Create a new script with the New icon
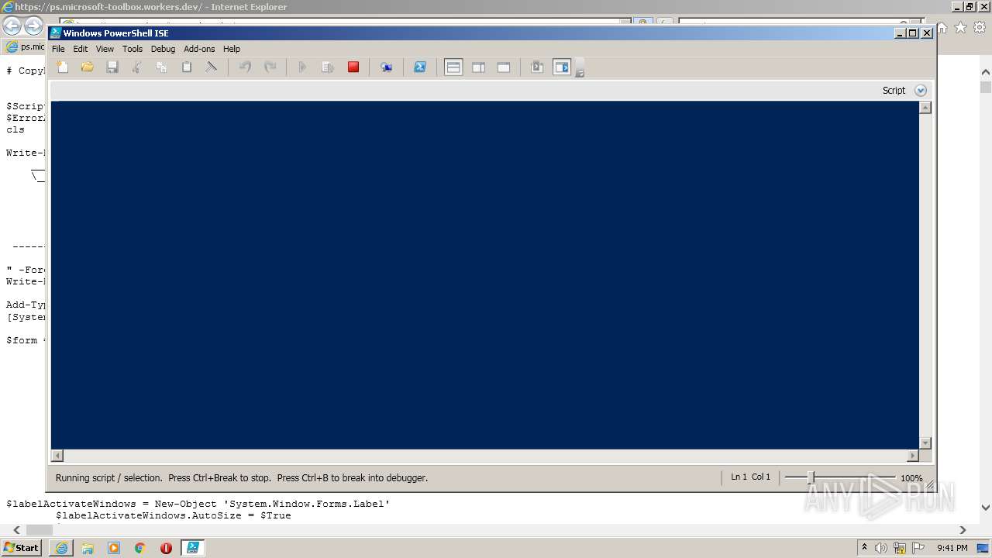Image resolution: width=992 pixels, height=558 pixels. (63, 67)
